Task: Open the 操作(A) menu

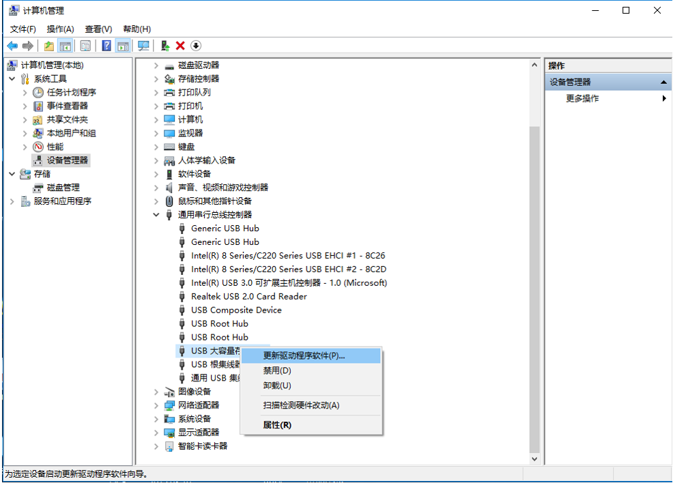Action: [x=60, y=29]
